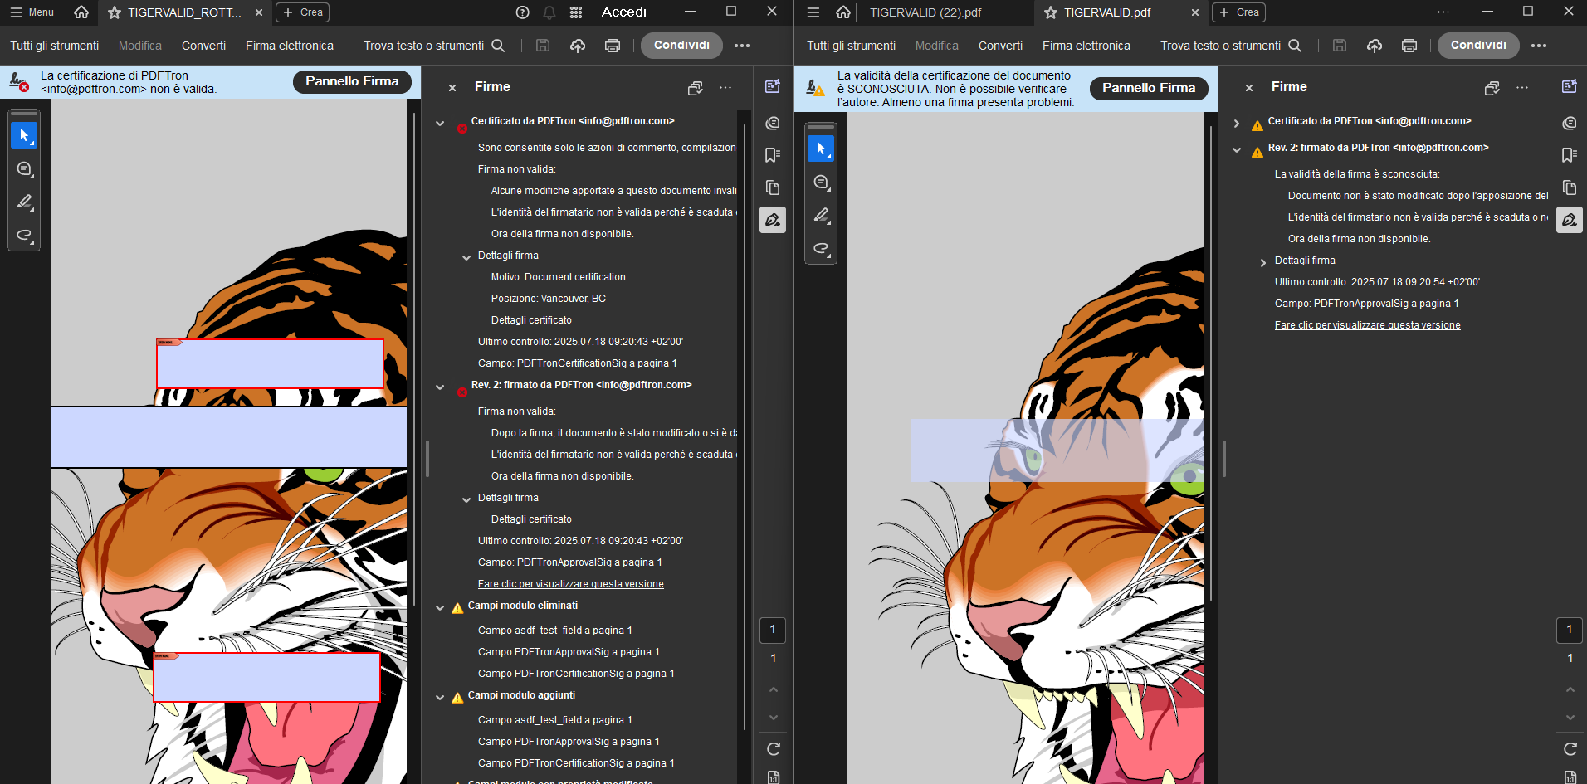
Task: Collapse second Dettagli firma in left panel
Action: pos(466,499)
